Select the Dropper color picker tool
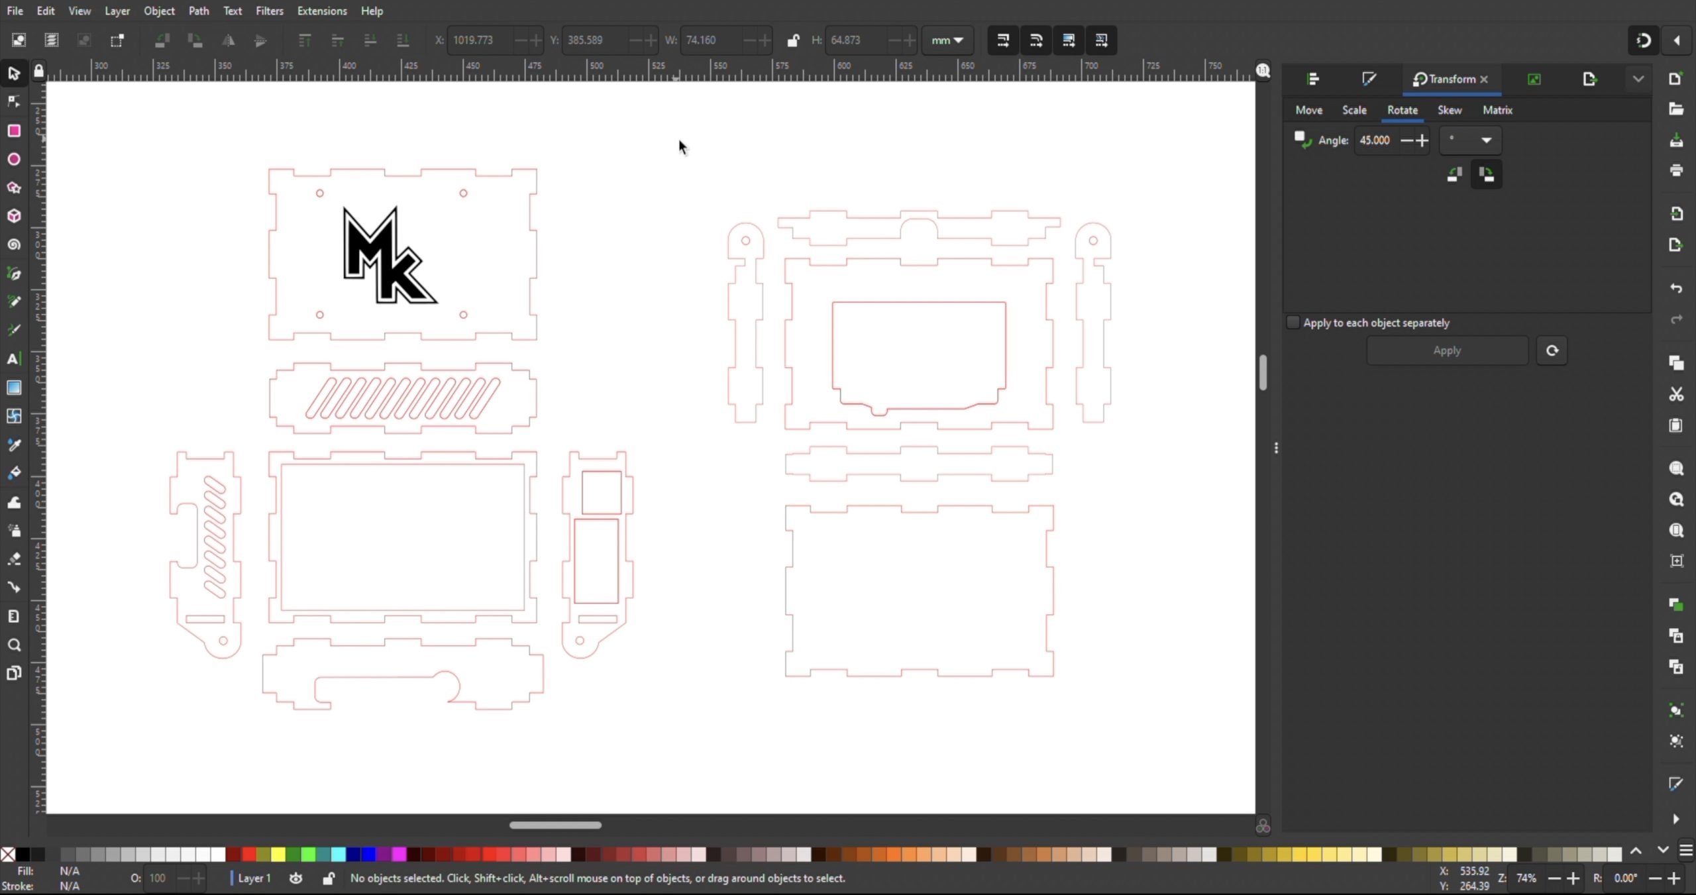Viewport: 1696px width, 895px height. coord(14,445)
